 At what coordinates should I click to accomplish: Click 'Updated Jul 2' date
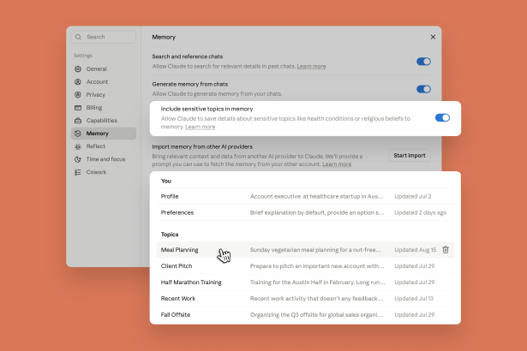(413, 196)
